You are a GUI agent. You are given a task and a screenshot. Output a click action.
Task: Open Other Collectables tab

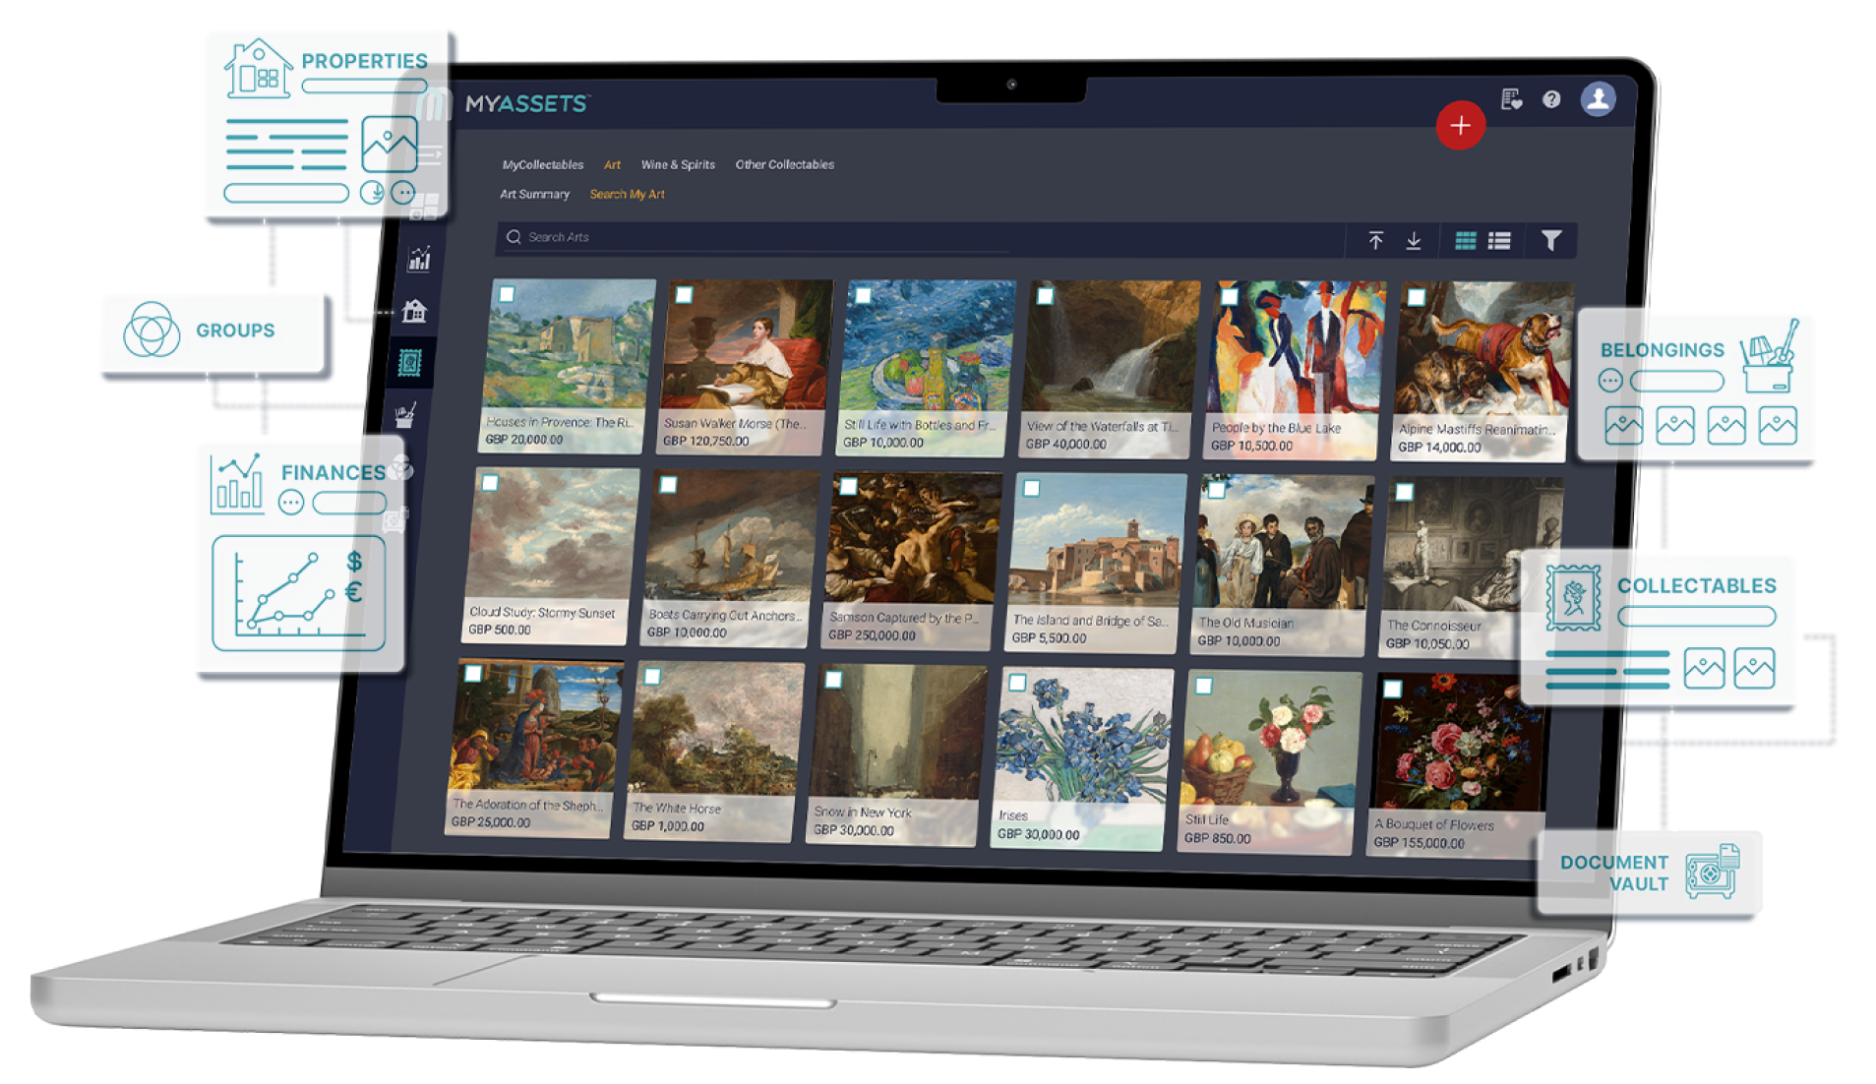[x=784, y=164]
